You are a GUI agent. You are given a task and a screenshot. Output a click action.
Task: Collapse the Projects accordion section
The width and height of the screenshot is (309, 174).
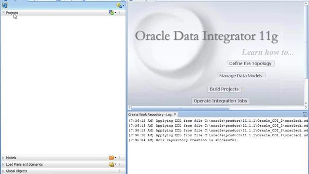[x=3, y=13]
